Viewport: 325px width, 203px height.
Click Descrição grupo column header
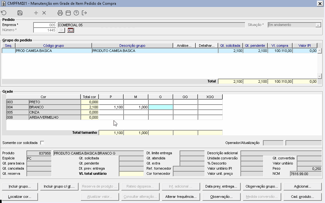tap(132, 46)
